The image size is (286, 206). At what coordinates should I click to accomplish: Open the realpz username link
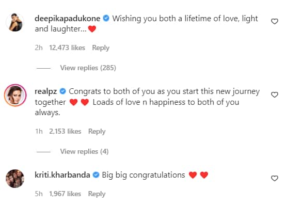(x=46, y=91)
